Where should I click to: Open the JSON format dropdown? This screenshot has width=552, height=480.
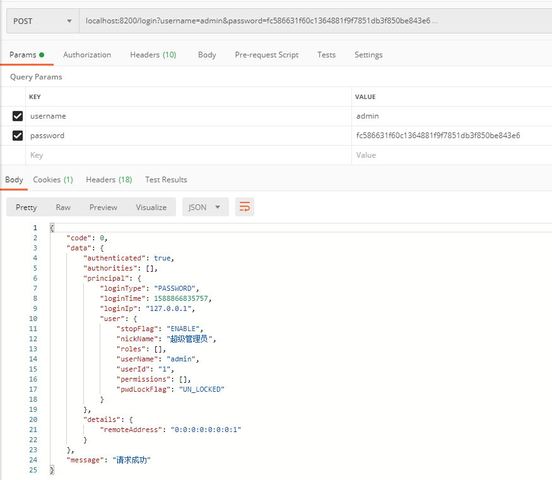[x=205, y=207]
